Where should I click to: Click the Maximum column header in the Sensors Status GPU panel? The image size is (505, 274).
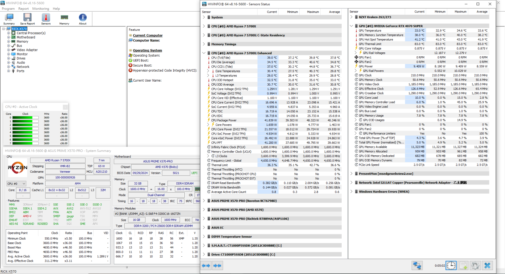[x=460, y=12]
